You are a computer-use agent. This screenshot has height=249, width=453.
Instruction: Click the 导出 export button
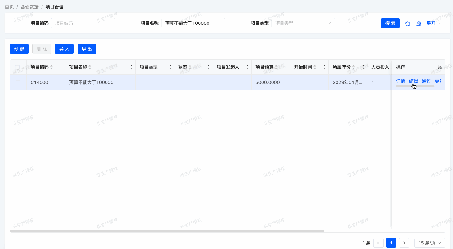coord(87,49)
